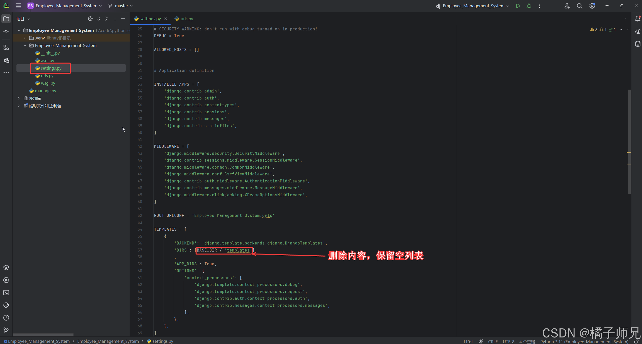Click cursor position 110:1

[x=468, y=341]
